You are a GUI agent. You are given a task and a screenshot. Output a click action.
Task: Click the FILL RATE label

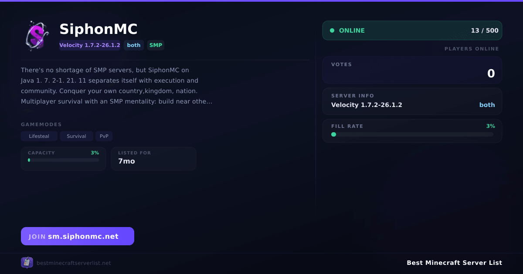click(347, 126)
